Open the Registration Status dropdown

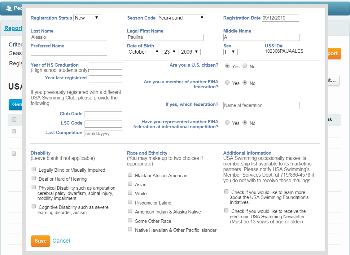pyautogui.click(x=87, y=18)
